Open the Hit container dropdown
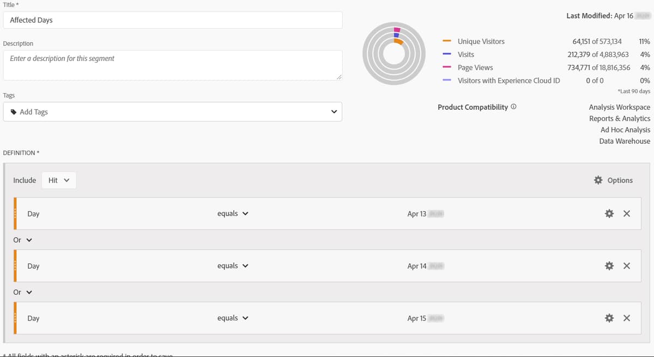The width and height of the screenshot is (654, 357). click(x=59, y=180)
